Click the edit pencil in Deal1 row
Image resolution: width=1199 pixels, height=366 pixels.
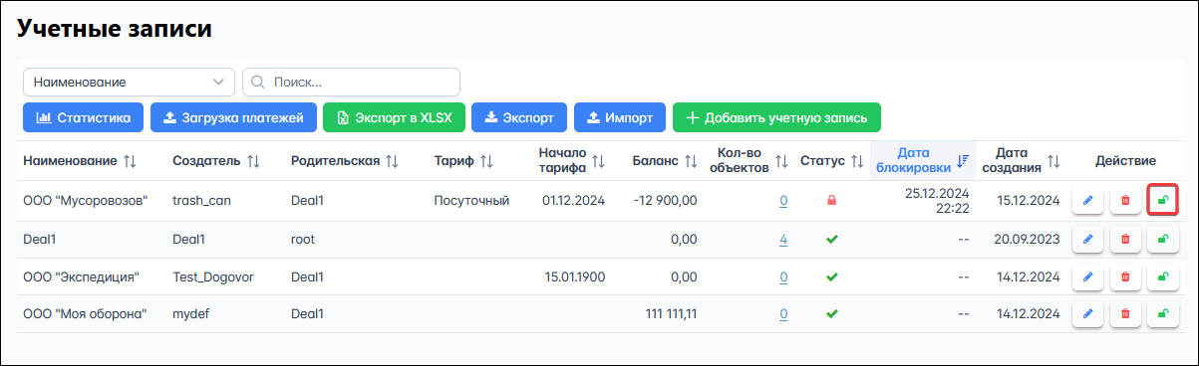(1087, 239)
